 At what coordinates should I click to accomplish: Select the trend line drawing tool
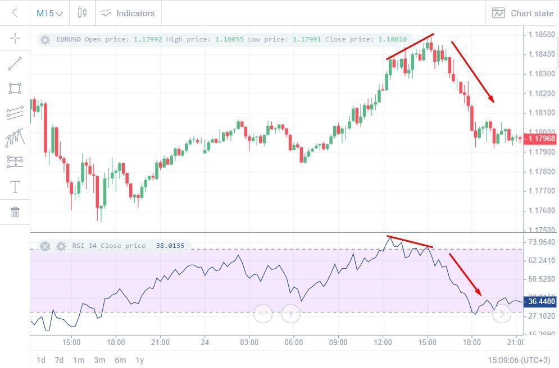(x=15, y=64)
